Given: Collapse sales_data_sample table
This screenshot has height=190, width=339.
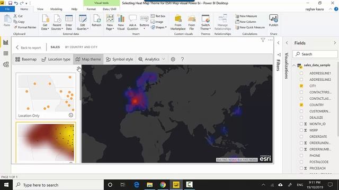Looking at the screenshot, I should pyautogui.click(x=294, y=65).
